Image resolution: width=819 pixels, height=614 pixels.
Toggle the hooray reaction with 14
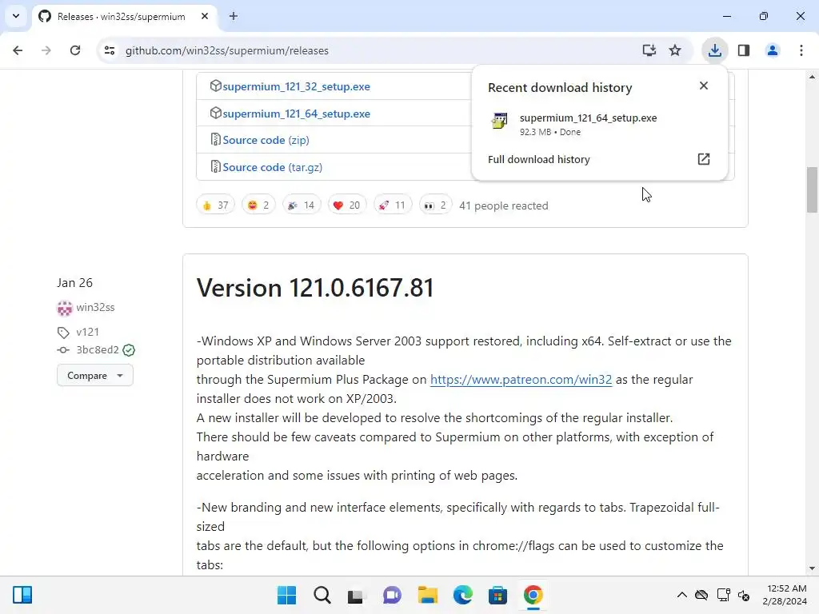[x=302, y=205]
